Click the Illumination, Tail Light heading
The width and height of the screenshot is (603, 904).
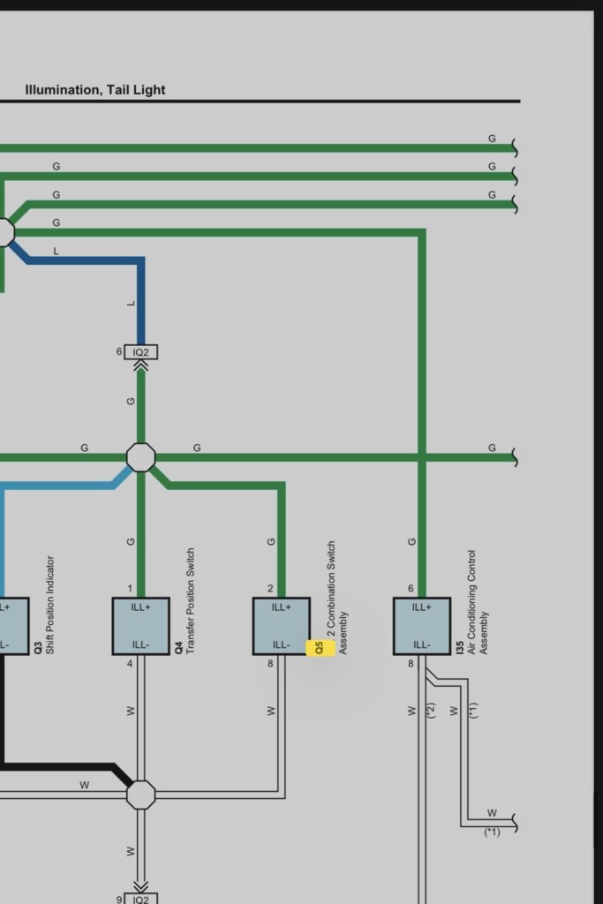[x=95, y=90]
